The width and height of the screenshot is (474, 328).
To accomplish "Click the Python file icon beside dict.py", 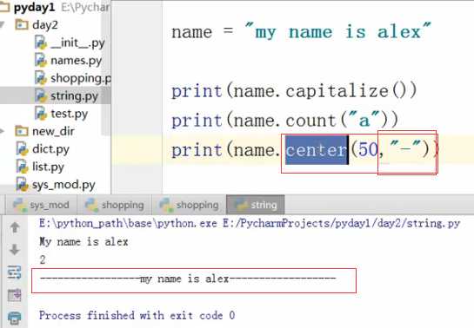I will [x=22, y=149].
